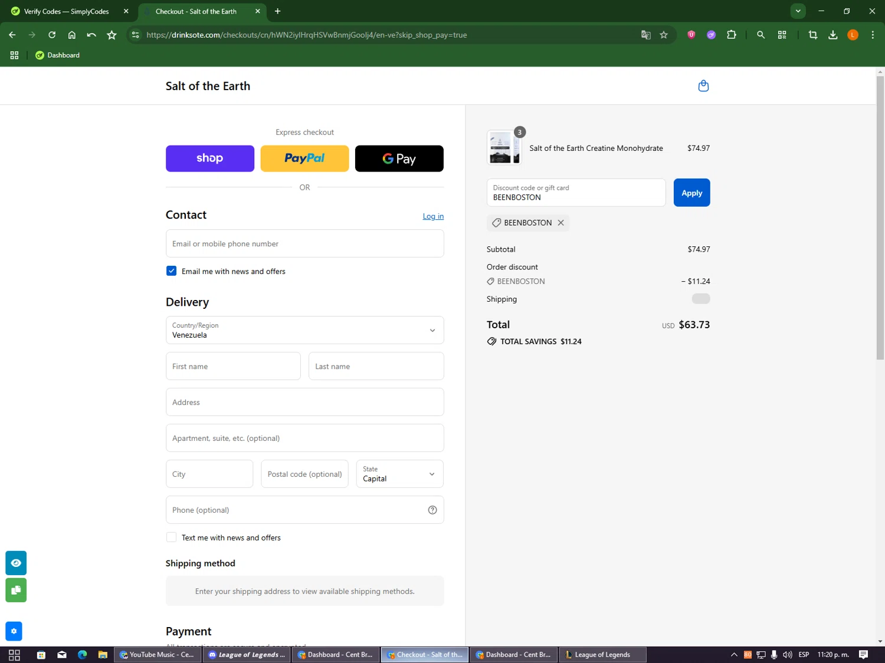This screenshot has height=663, width=885.
Task: Remove the BEENBOSTON discount tag
Action: click(561, 223)
